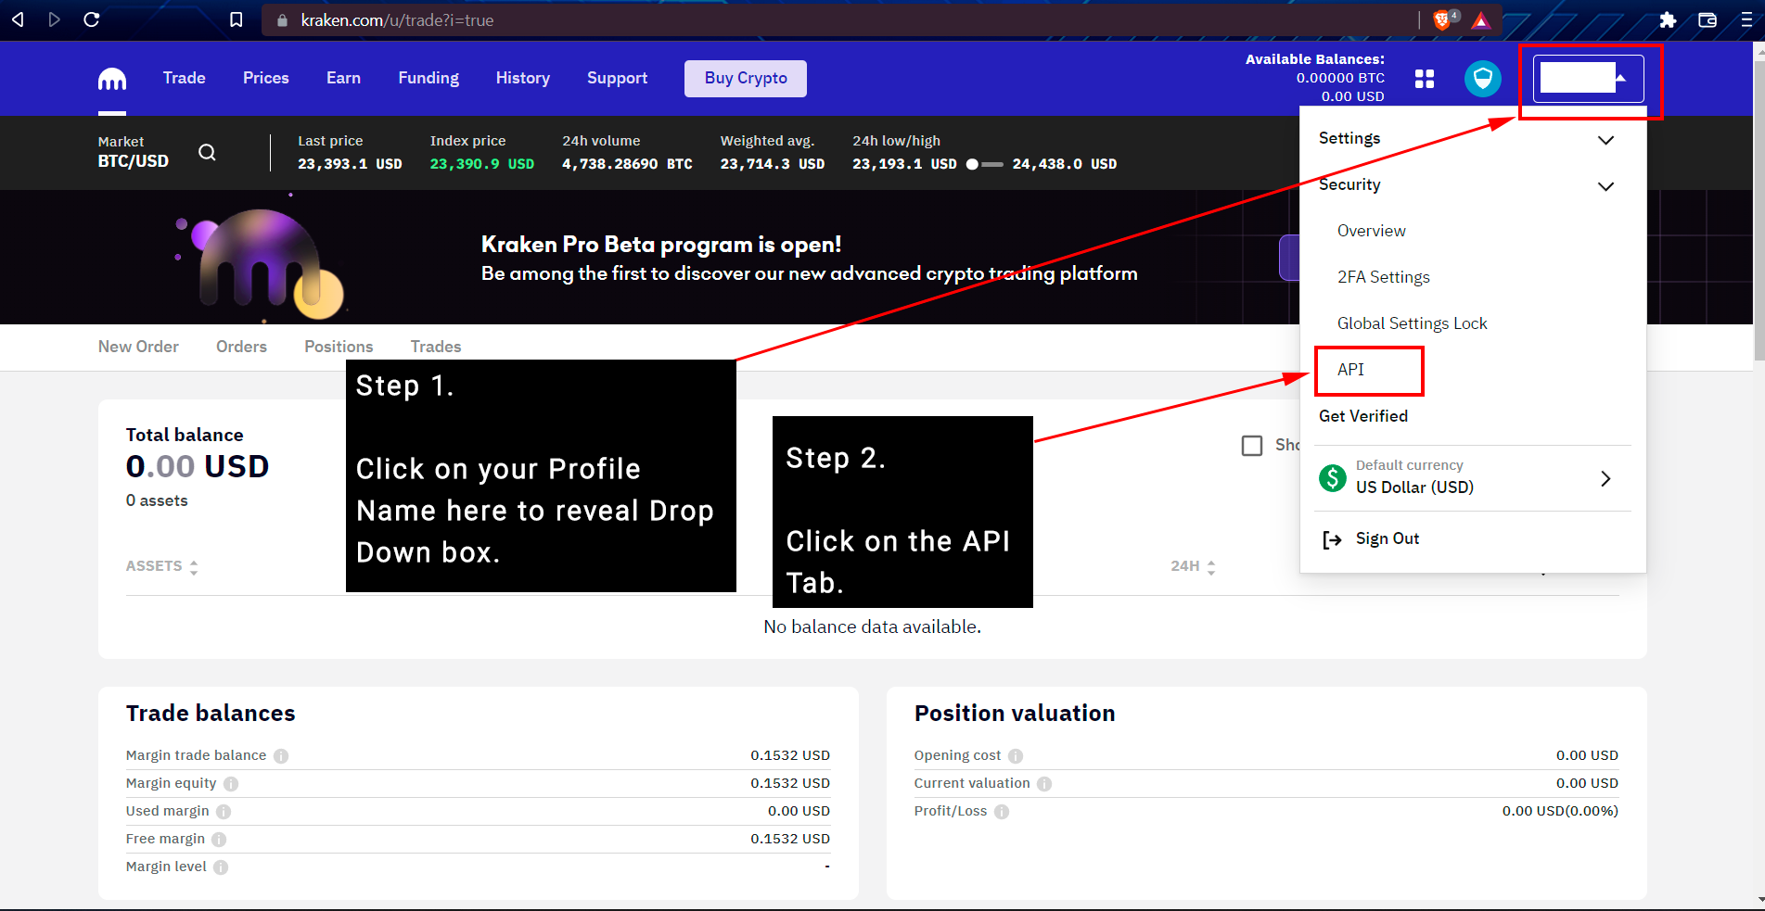The image size is (1765, 911).
Task: Open 2FA Settings
Action: point(1384,277)
